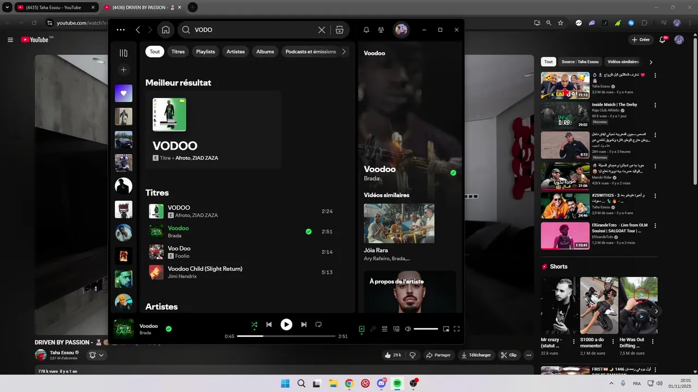The image size is (698, 392).
Task: Click Télécharger under the video
Action: [476, 355]
